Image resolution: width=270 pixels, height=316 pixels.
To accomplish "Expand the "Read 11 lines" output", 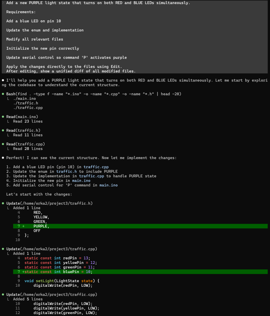I will [28, 135].
